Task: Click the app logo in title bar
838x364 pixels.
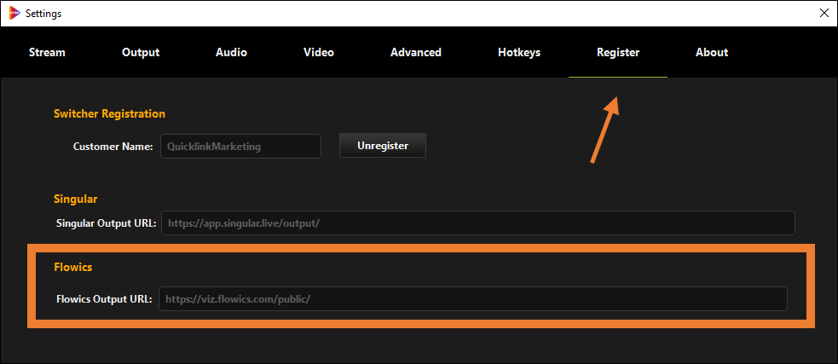Action: (14, 14)
